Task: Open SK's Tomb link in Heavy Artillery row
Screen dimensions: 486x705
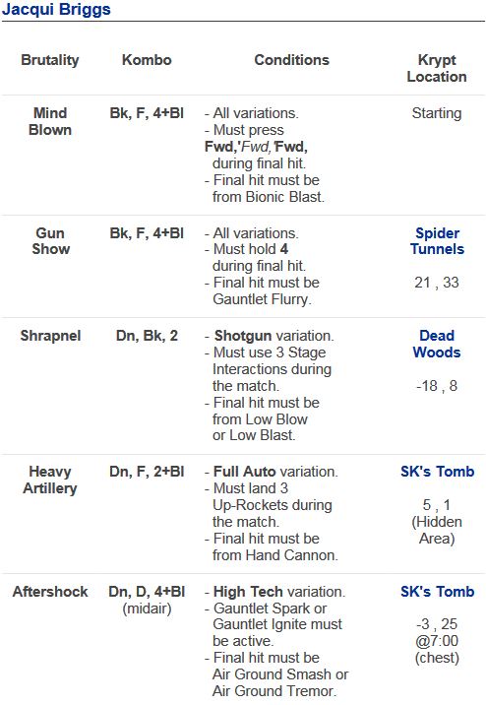Action: click(x=438, y=472)
